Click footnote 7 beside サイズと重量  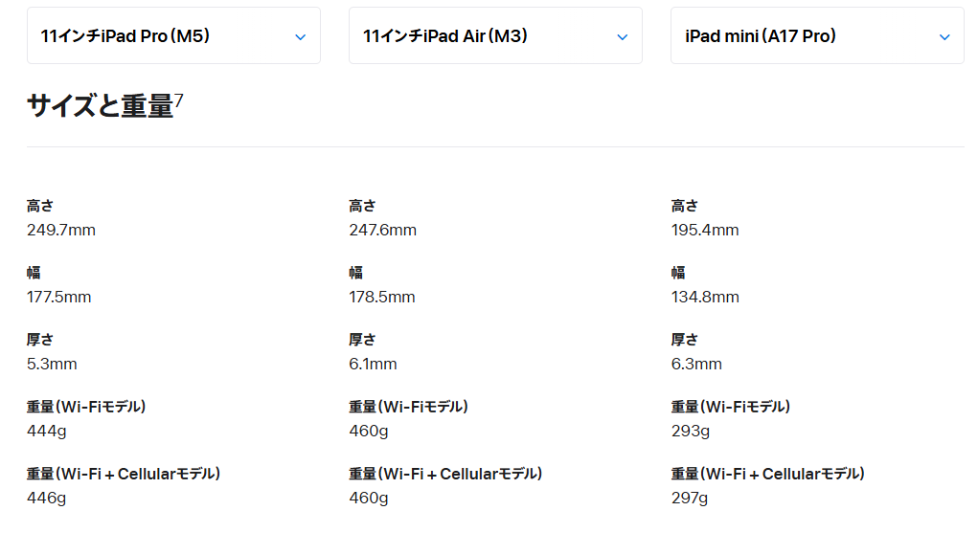(179, 100)
